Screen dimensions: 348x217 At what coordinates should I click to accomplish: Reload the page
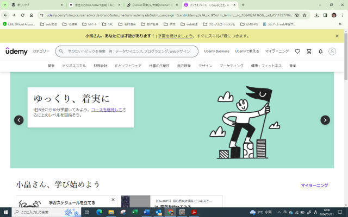coord(23,15)
